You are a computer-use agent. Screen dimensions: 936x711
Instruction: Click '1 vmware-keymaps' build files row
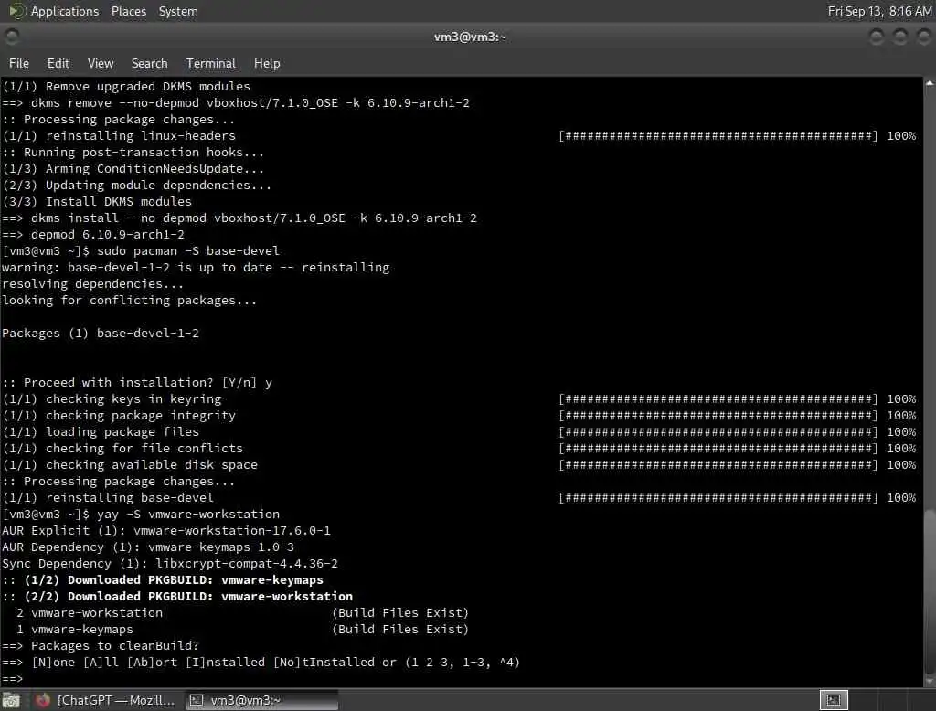coord(242,630)
